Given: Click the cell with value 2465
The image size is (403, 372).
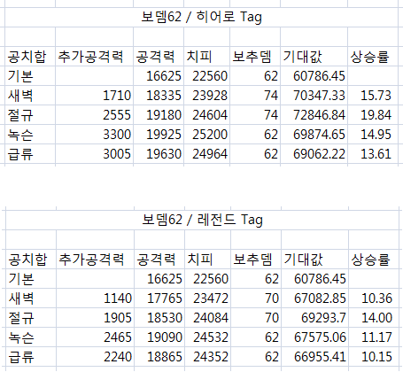Looking at the screenshot, I should pyautogui.click(x=95, y=337).
